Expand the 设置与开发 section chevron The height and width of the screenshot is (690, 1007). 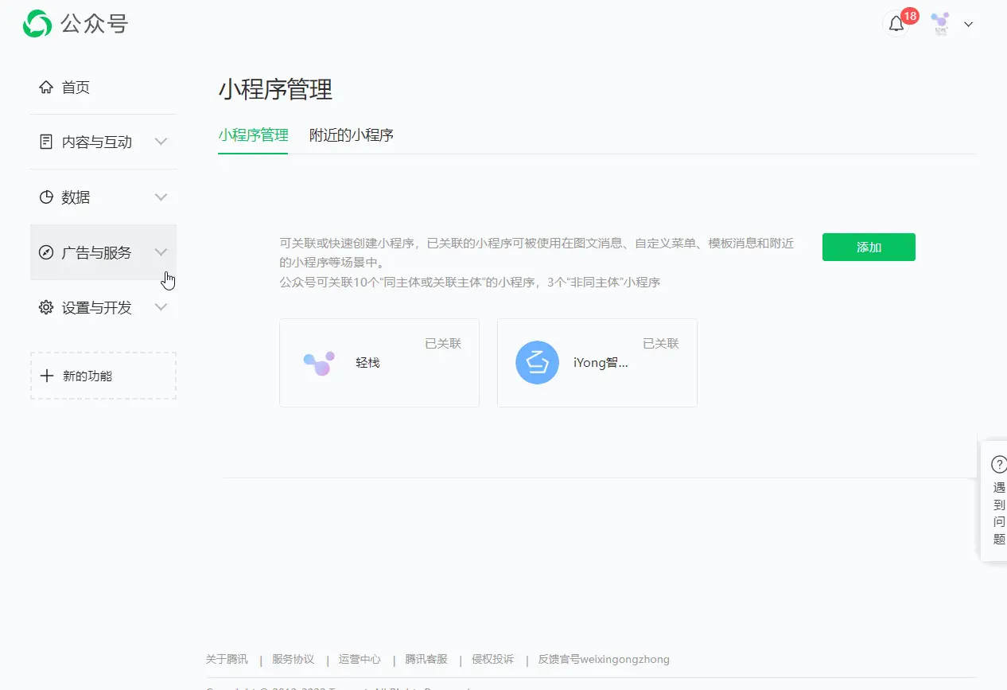161,307
